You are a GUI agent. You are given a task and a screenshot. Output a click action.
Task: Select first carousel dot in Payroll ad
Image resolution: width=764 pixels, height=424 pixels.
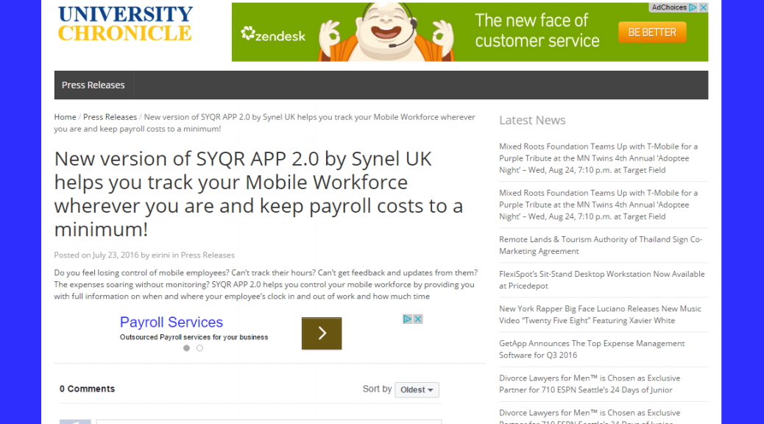click(x=186, y=348)
